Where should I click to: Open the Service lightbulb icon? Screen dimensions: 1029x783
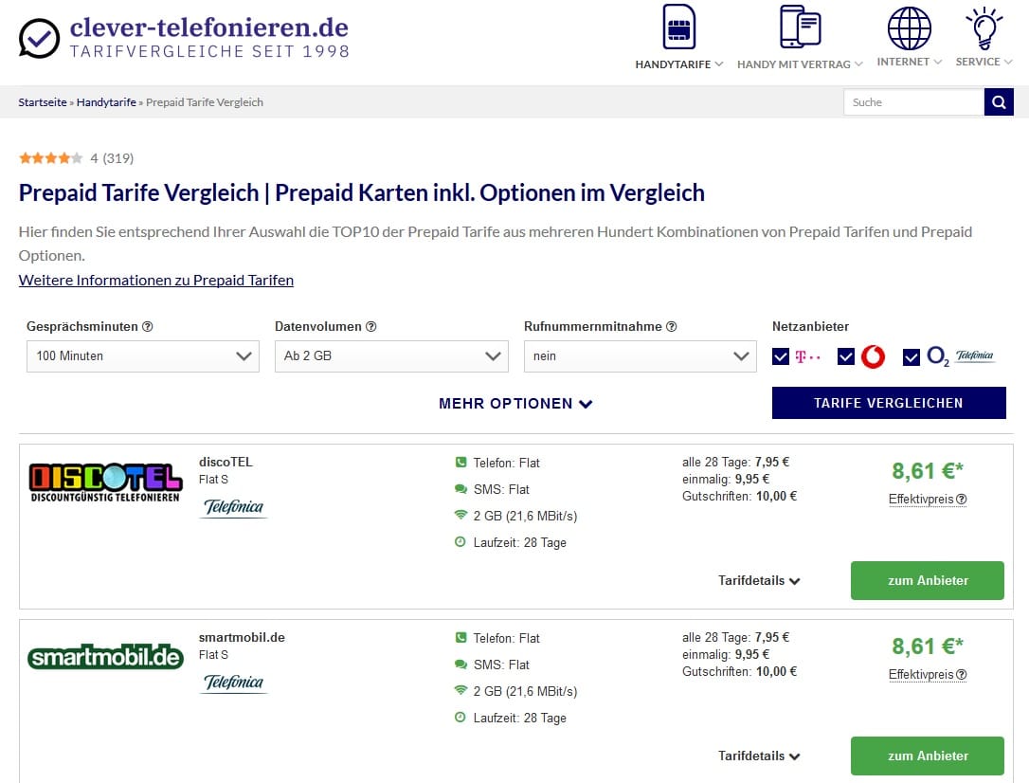[x=984, y=28]
